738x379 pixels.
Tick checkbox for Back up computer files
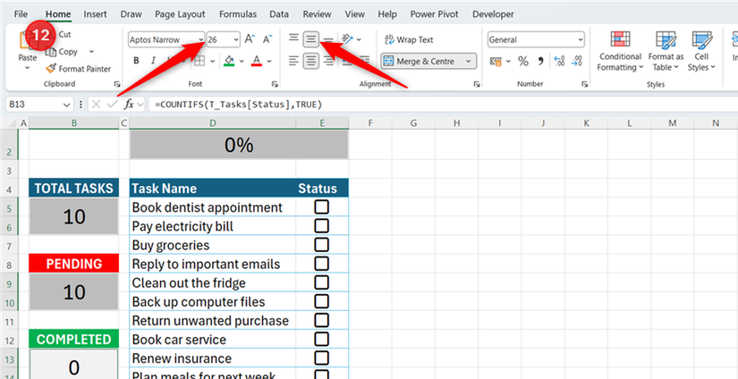point(322,301)
